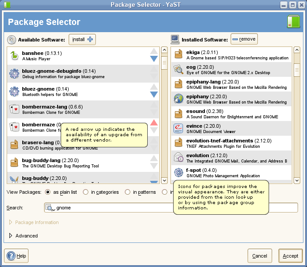Click the Installed Software computer icon

175,39
